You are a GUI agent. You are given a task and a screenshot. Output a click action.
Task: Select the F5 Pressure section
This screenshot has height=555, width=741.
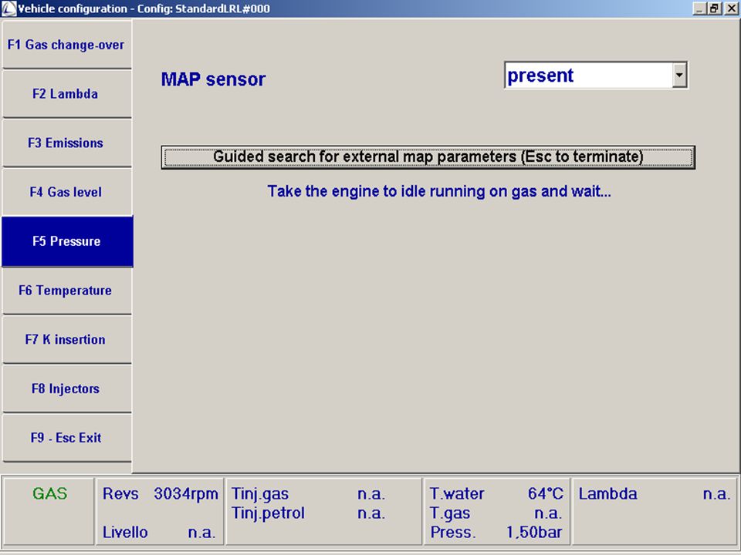click(x=66, y=241)
